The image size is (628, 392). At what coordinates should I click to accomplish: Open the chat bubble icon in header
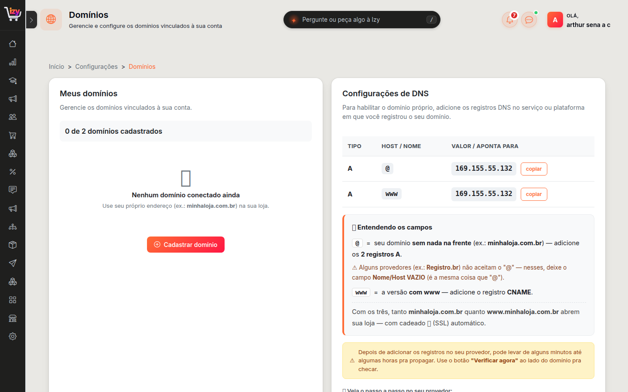(x=529, y=20)
